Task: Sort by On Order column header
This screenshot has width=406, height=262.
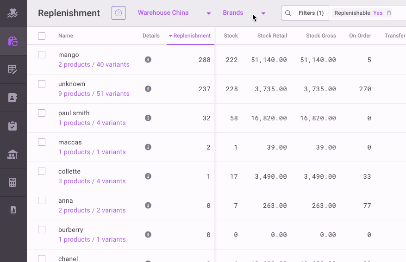Action: [x=360, y=36]
